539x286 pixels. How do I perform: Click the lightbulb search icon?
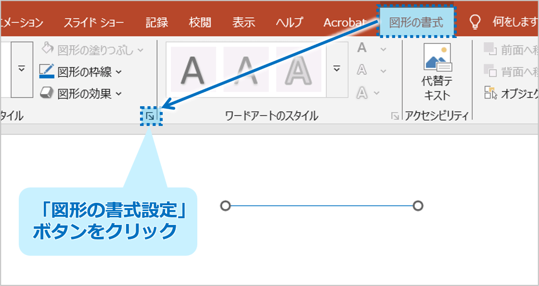(475, 22)
